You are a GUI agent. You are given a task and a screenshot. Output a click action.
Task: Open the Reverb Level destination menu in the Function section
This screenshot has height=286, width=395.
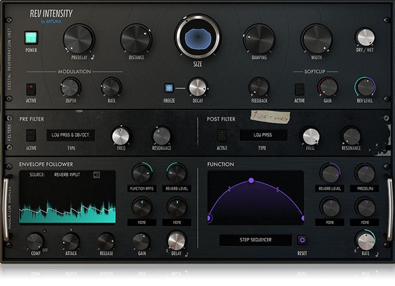tap(330, 189)
